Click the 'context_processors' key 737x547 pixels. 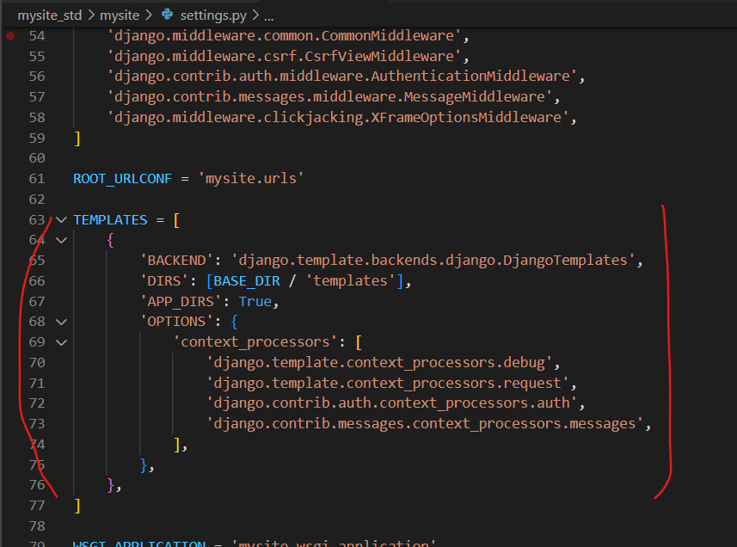pos(255,342)
